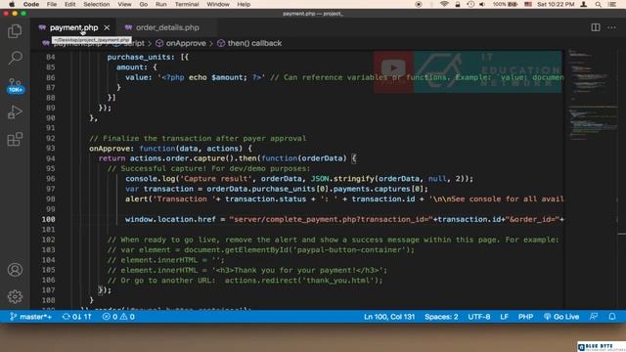Image resolution: width=626 pixels, height=352 pixels.
Task: Open the Extensions view
Action: (x=15, y=139)
